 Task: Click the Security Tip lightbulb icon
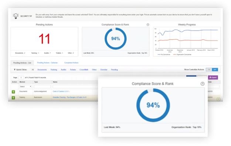(x=16, y=16)
